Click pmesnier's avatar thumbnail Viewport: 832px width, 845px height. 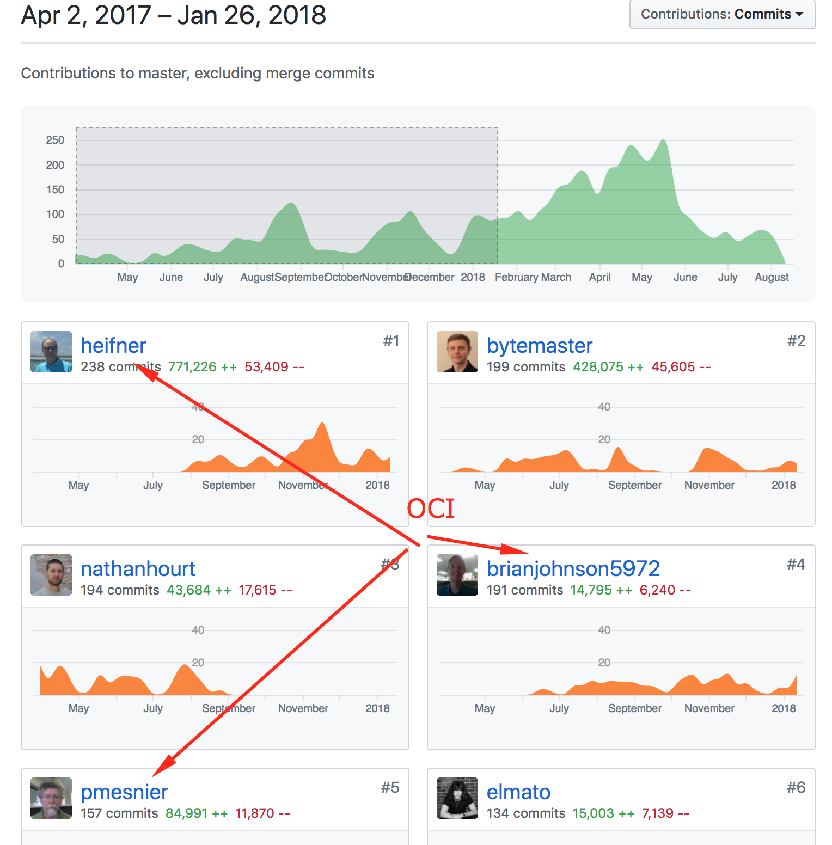pos(51,798)
